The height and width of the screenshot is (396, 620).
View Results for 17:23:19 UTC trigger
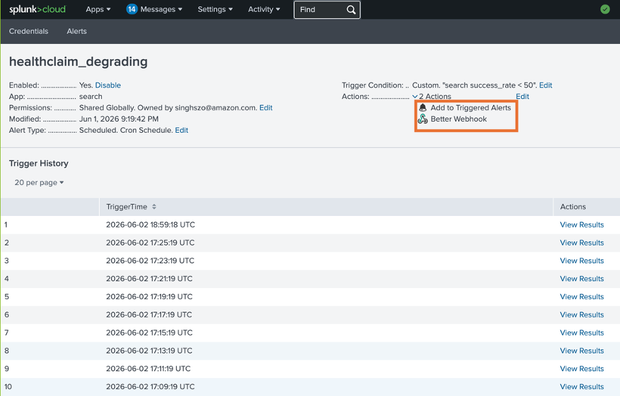[582, 261]
